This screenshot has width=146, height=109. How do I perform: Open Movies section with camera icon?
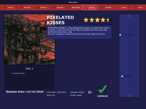coord(21,8)
